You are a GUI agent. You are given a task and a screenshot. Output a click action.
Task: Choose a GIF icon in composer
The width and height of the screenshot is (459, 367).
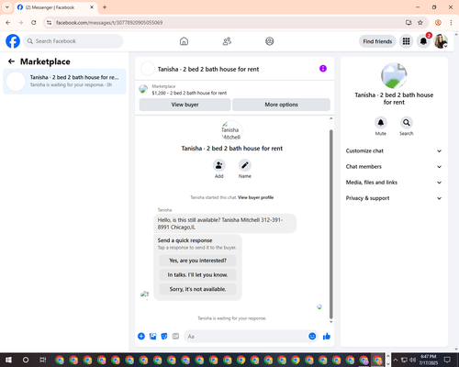pos(175,337)
